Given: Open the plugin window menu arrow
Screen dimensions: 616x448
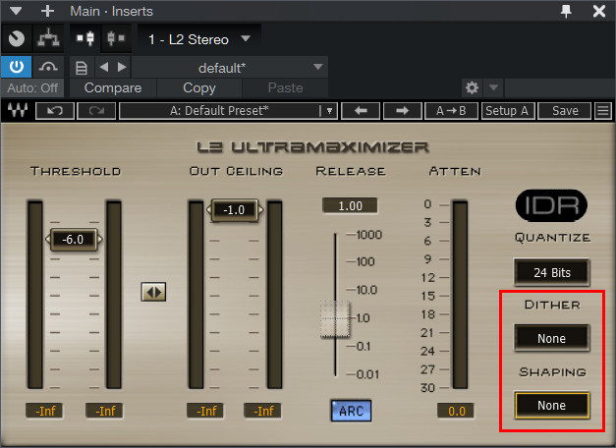Looking at the screenshot, I should pyautogui.click(x=16, y=11).
